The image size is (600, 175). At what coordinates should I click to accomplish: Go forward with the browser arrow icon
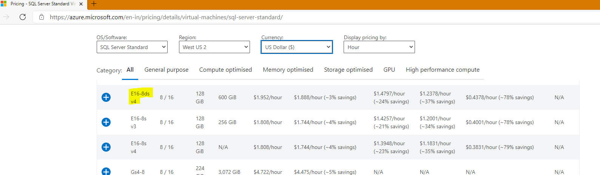click(6, 17)
